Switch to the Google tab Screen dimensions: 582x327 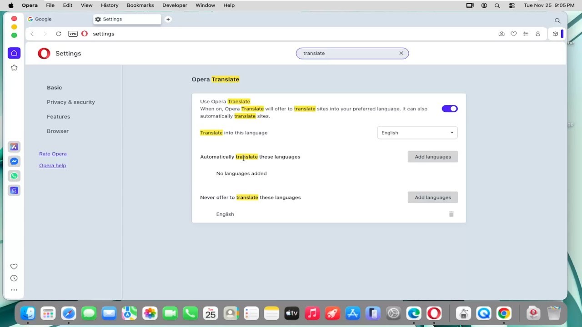(x=59, y=19)
